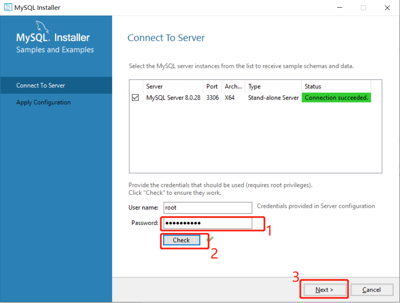Click the Type column header

(x=273, y=86)
